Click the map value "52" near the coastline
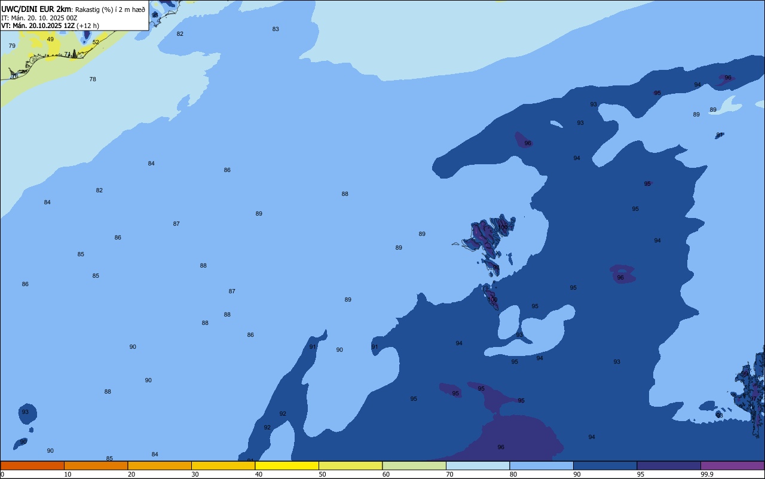The width and height of the screenshot is (765, 479). (96, 42)
